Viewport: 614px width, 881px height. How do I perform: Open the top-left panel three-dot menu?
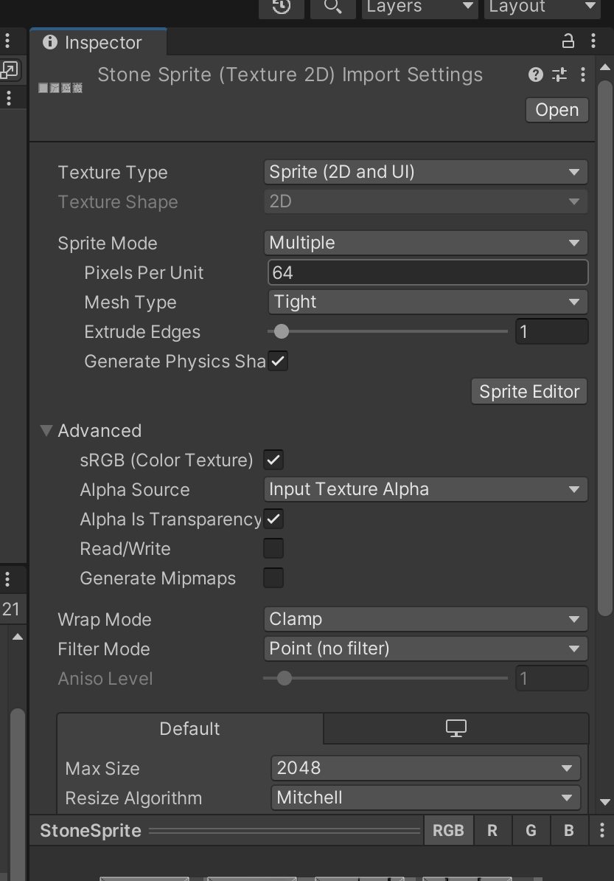[x=7, y=41]
